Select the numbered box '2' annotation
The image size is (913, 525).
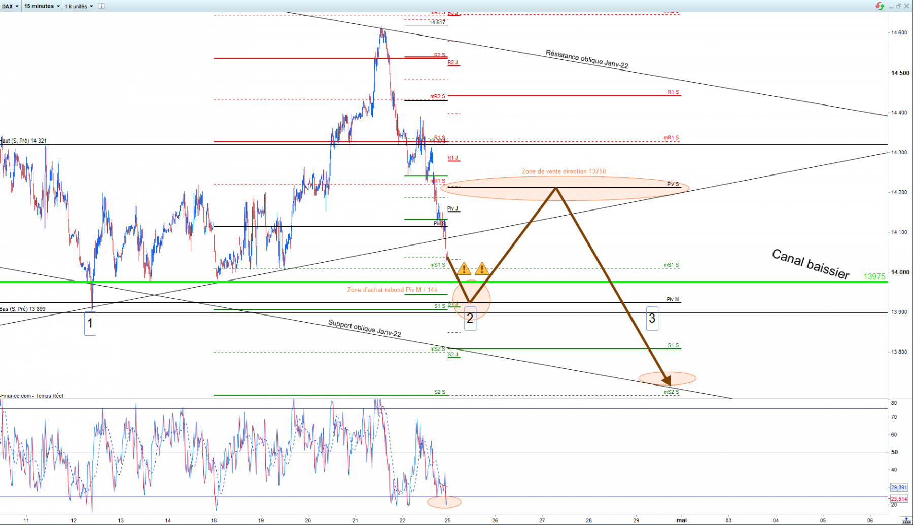470,319
